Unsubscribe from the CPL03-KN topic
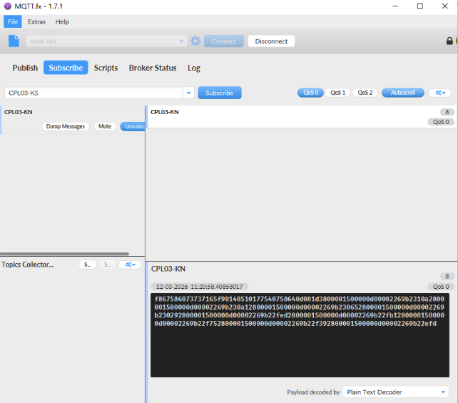This screenshot has height=403, width=458. [133, 126]
